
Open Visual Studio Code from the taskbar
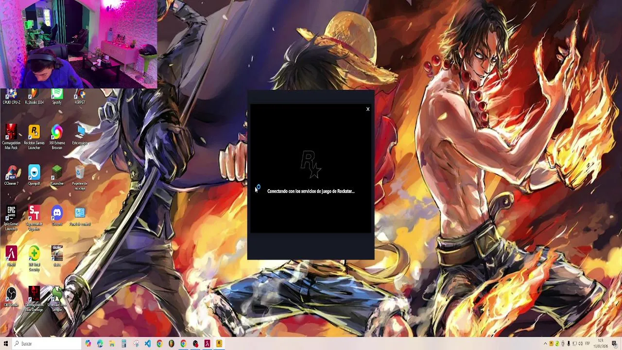pyautogui.click(x=148, y=344)
